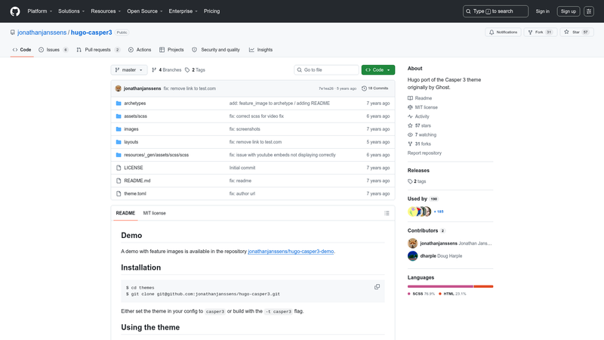Screen dimensions: 604x340
Task: Expand the Resources menu
Action: pos(106,11)
